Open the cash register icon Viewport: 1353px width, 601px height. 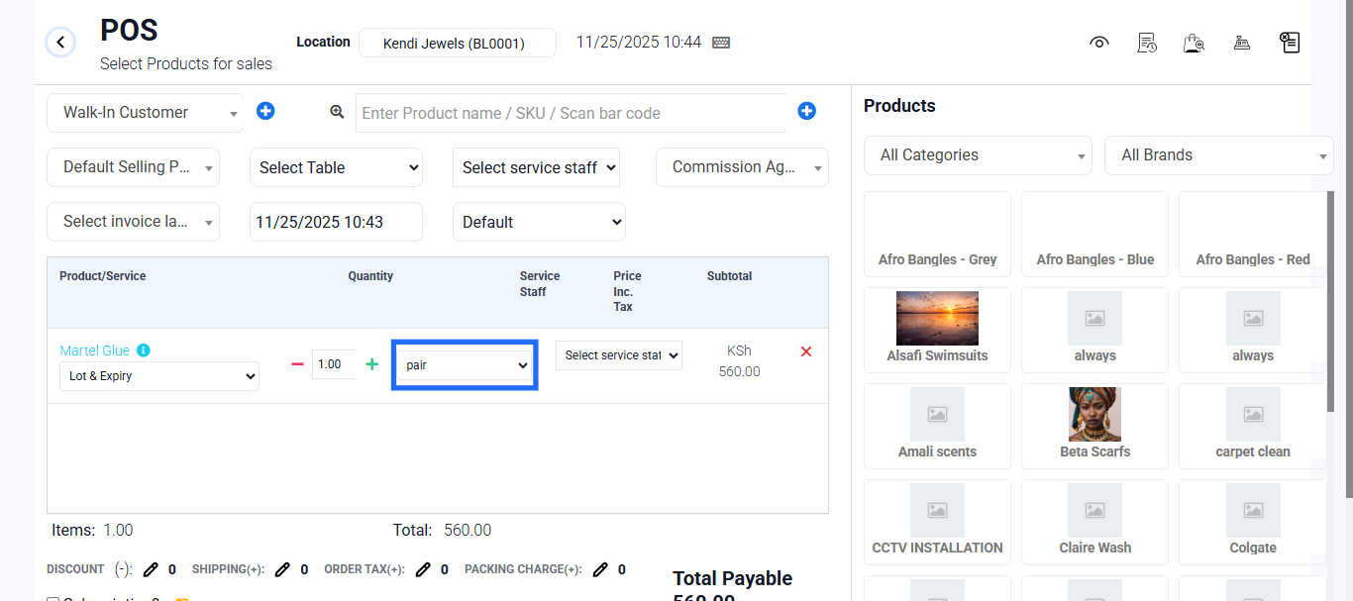(1241, 43)
